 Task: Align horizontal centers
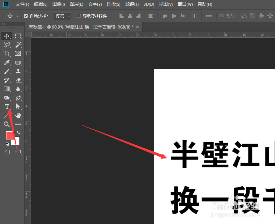130,16
